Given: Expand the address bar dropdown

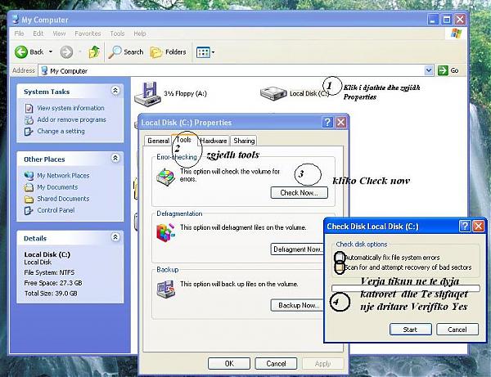Looking at the screenshot, I should click(429, 70).
